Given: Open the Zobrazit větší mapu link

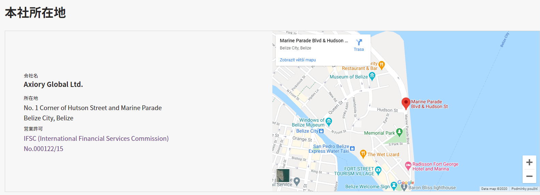Looking at the screenshot, I should click(298, 60).
